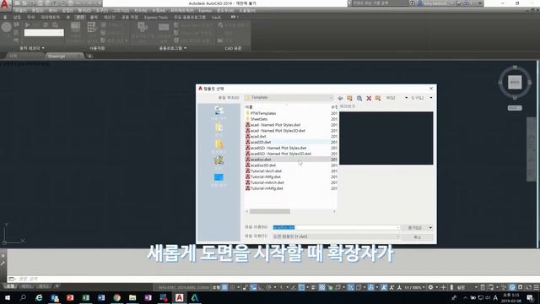Open File(F) menu in menu bar

point(20,11)
